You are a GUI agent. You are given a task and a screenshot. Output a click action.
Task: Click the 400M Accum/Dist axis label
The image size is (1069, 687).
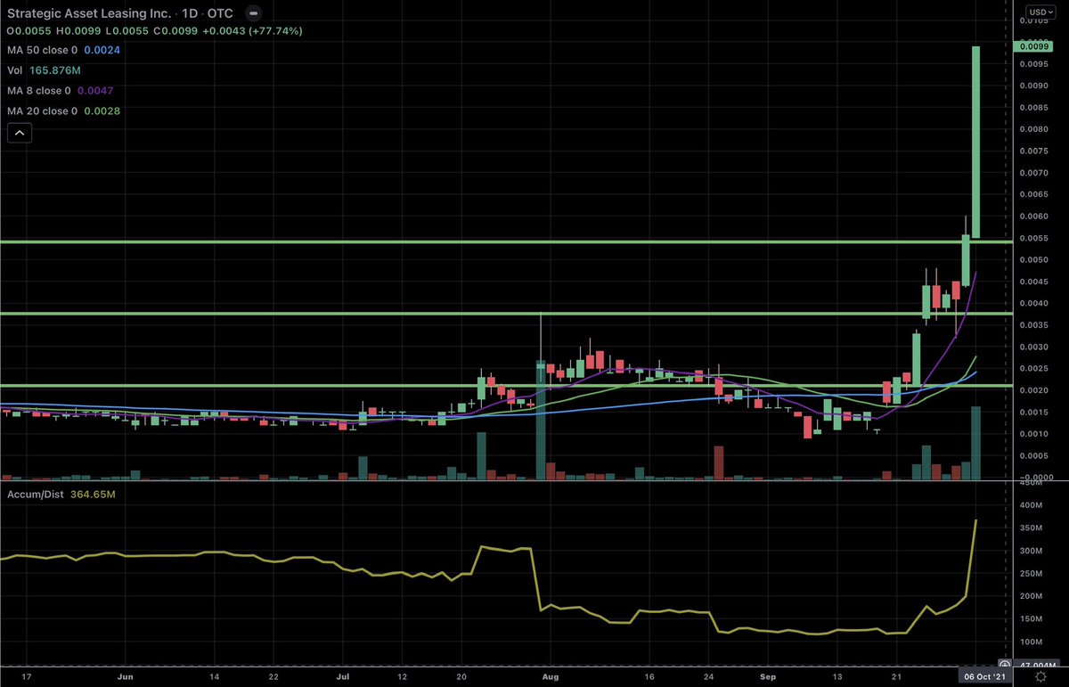point(1030,505)
